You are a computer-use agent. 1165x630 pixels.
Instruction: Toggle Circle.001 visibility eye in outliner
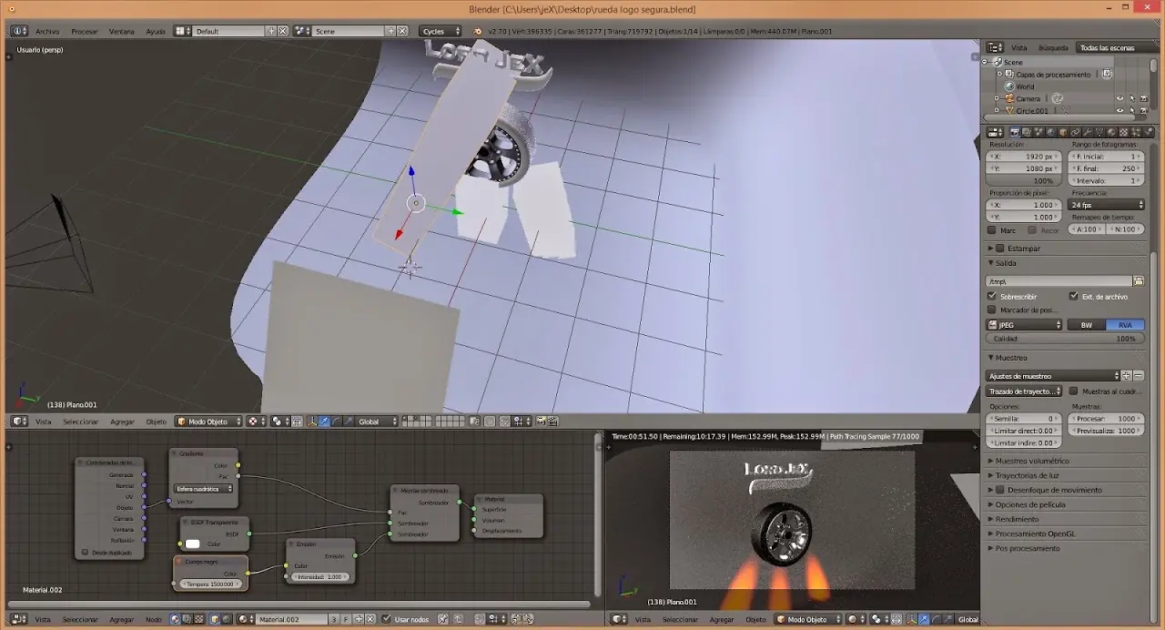[1119, 110]
